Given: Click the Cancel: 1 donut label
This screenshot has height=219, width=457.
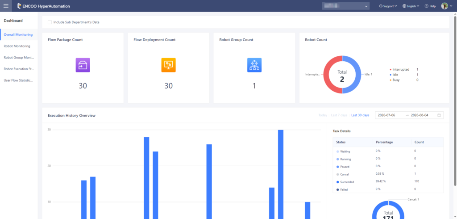Looking at the screenshot, I should pyautogui.click(x=413, y=199).
